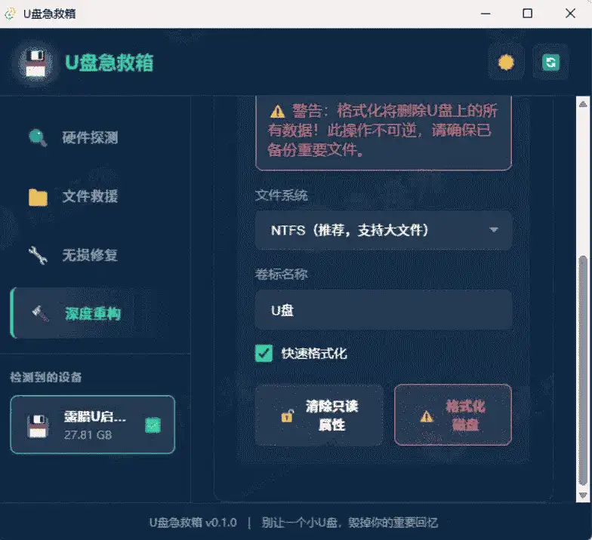592x540 pixels.
Task: Click the vertical scrollbar thumb
Action: pyautogui.click(x=583, y=370)
